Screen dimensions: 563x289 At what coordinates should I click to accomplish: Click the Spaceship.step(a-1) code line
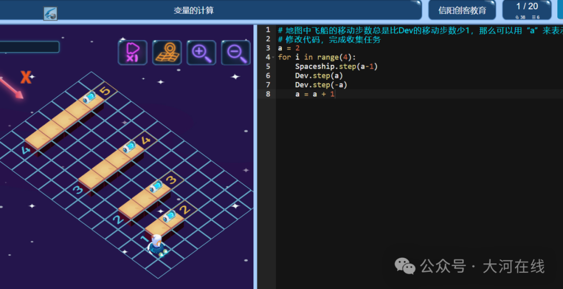click(336, 66)
